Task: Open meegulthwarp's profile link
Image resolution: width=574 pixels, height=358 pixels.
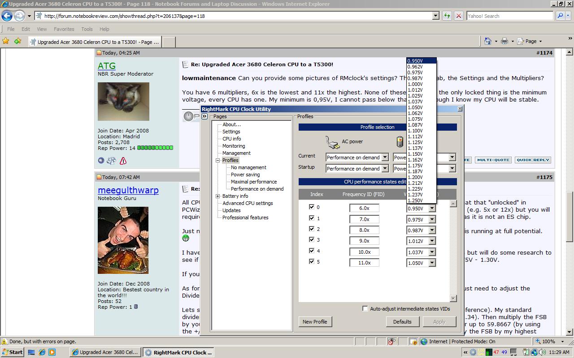Action: coord(128,190)
